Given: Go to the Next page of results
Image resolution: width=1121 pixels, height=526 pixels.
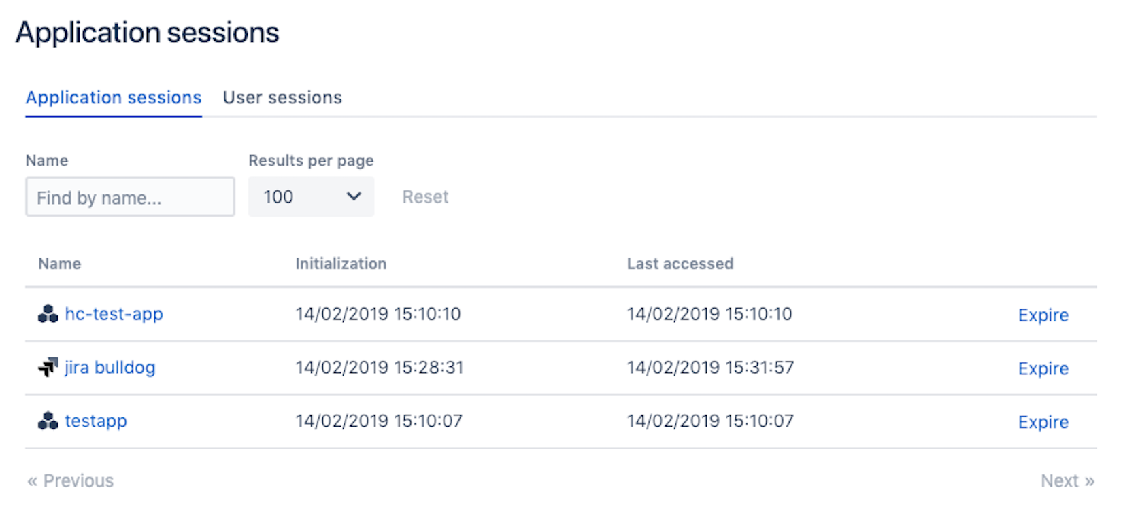Looking at the screenshot, I should 1067,481.
